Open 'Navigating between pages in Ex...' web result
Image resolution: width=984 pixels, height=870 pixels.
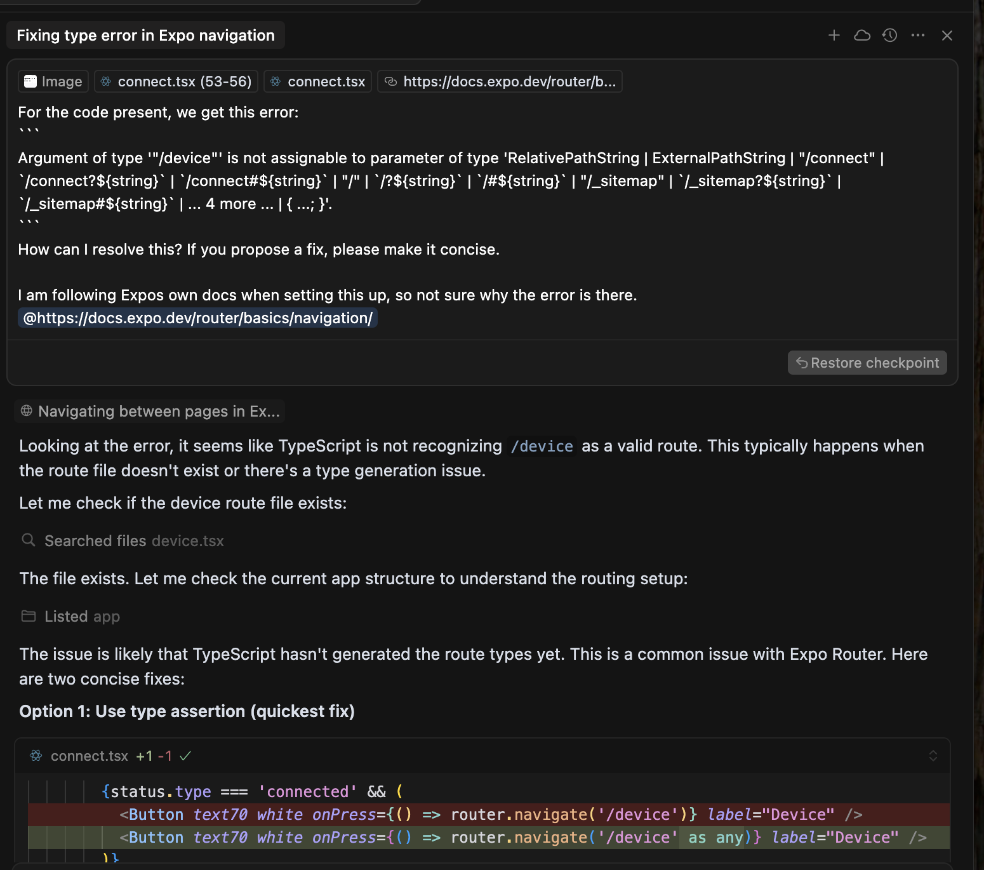click(x=150, y=412)
